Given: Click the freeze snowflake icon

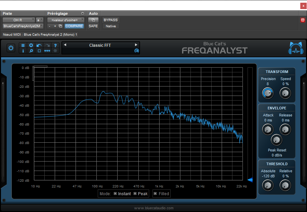Looking at the screenshot, I should [x=55, y=51].
